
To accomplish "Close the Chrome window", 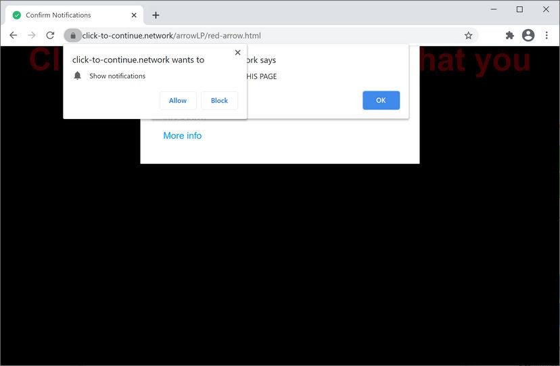I will 546,9.
